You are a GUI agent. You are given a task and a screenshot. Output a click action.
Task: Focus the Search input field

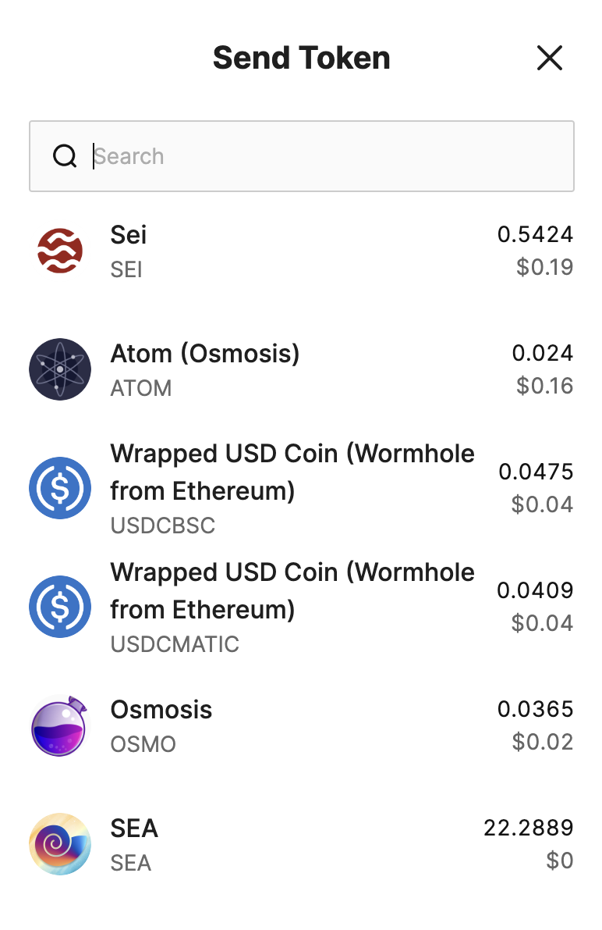click(302, 156)
